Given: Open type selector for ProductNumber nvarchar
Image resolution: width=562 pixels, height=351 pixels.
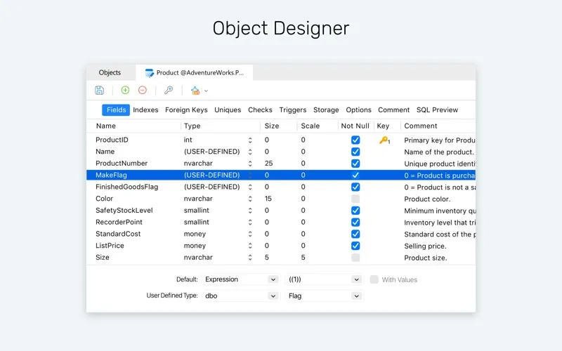Looking at the screenshot, I should coord(250,164).
